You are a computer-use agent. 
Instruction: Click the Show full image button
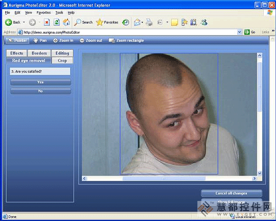point(231,202)
